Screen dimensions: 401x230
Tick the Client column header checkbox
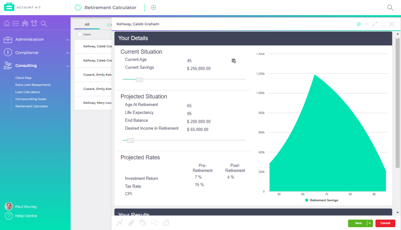coord(80,34)
